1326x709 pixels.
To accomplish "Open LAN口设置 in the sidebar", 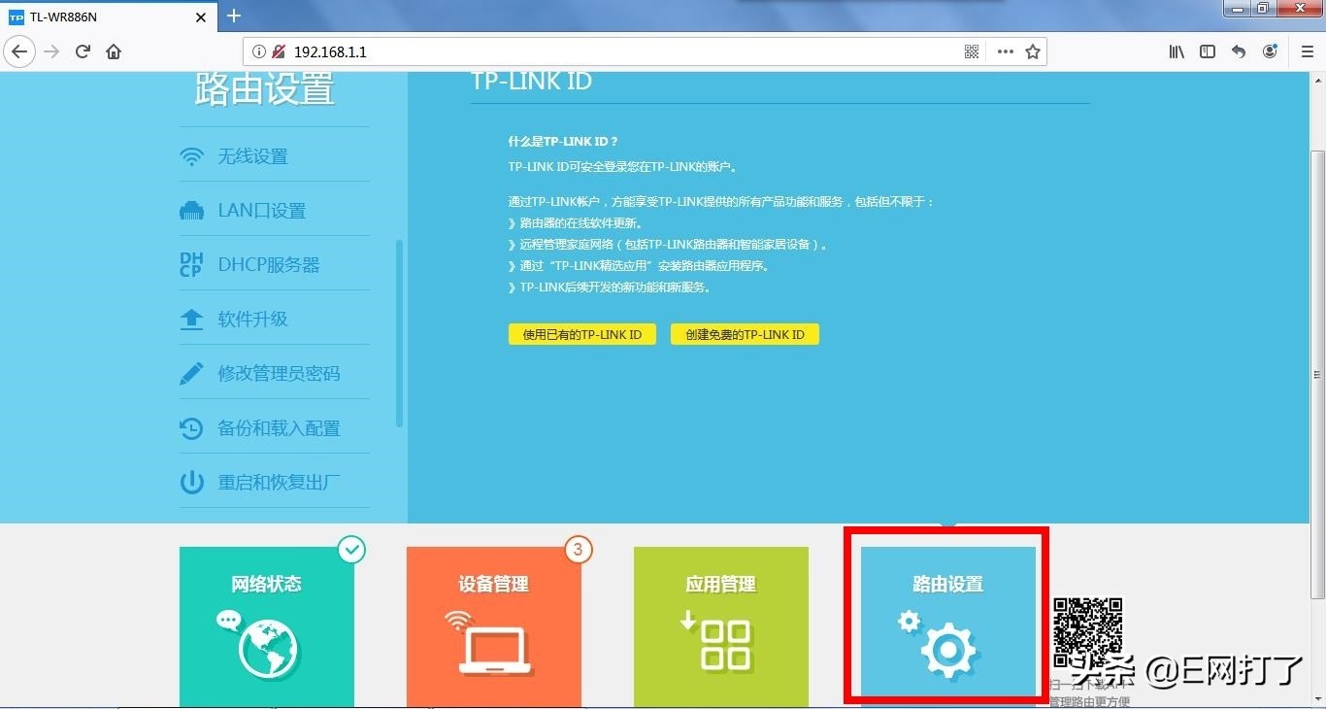I will point(261,210).
